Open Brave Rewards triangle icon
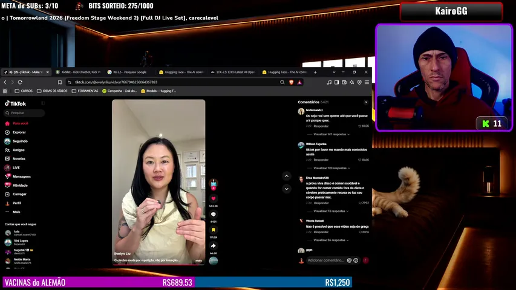 [299, 82]
